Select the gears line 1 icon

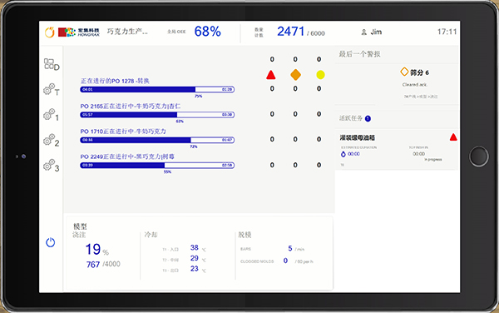pyautogui.click(x=51, y=115)
